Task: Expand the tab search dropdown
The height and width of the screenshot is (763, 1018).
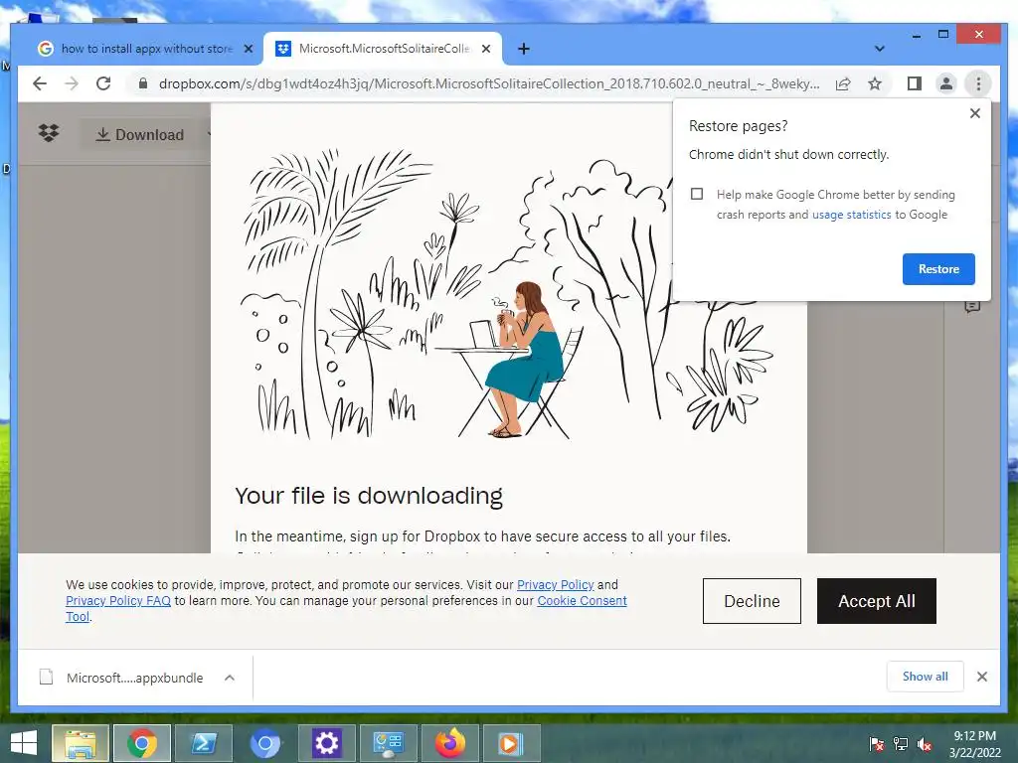Action: [879, 49]
